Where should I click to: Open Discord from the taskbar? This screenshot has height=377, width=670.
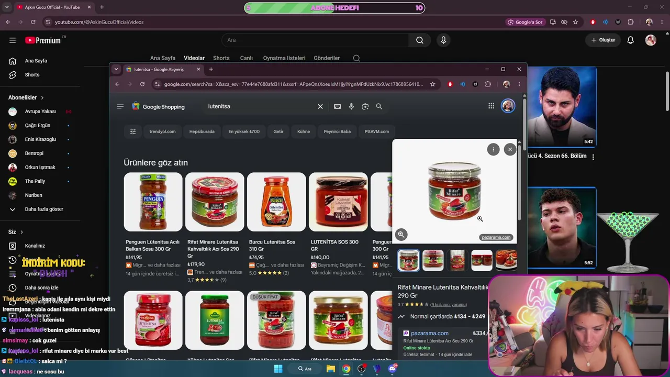click(392, 369)
